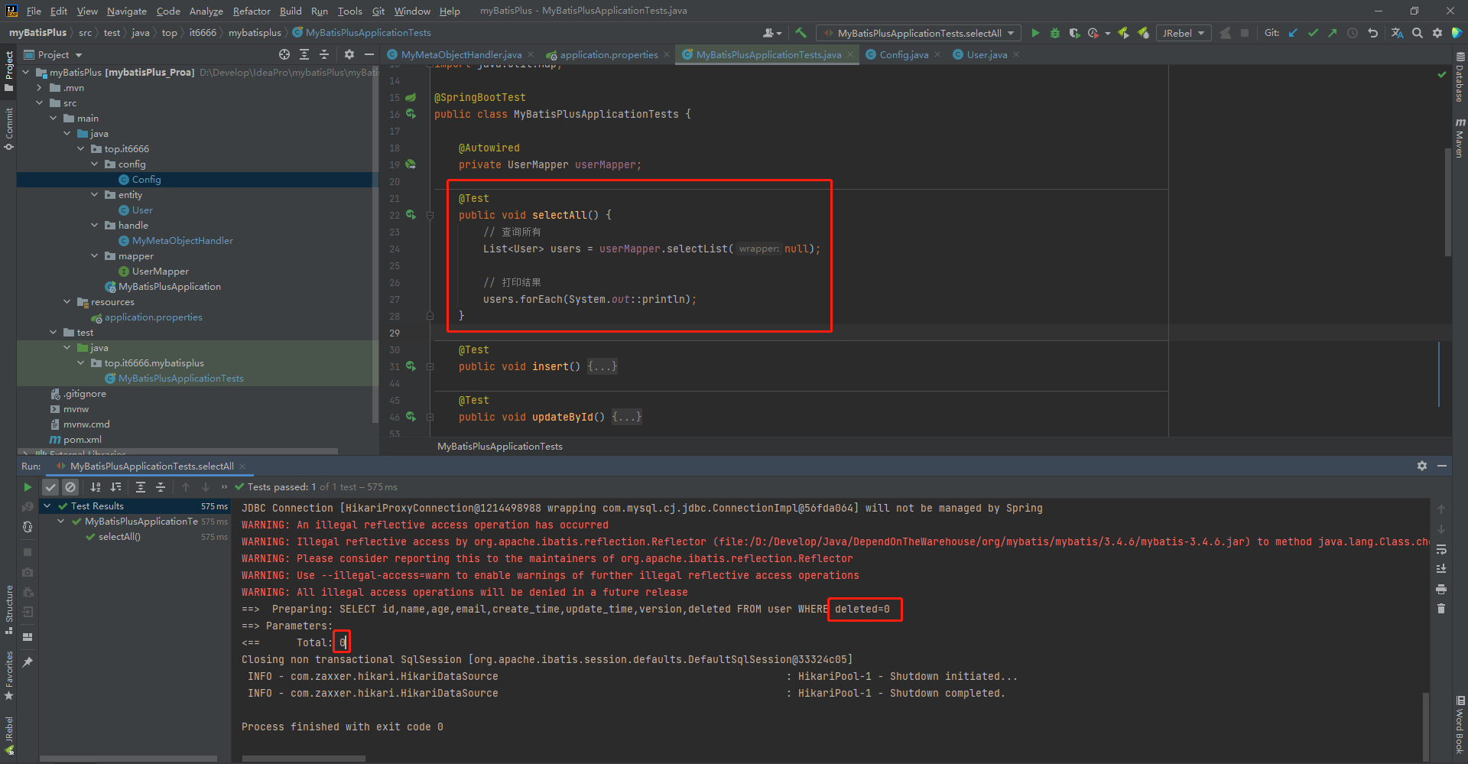Collapse all test results in Run panel
This screenshot has height=764, width=1468.
(161, 486)
